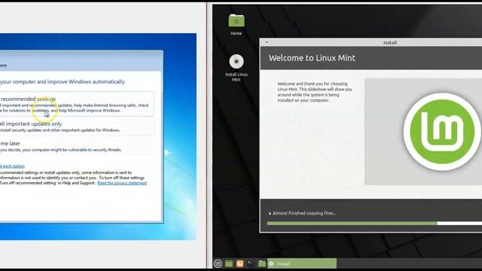Open the Read the privacy statement link
The width and height of the screenshot is (482, 271).
(x=122, y=183)
